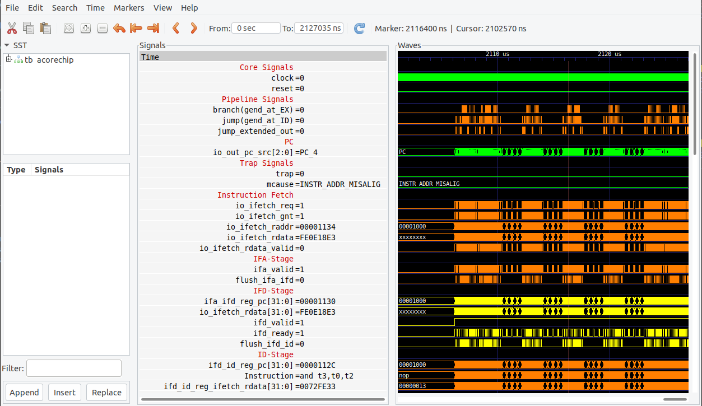Click the Zoom In plus icon
The image size is (702, 406).
[86, 28]
